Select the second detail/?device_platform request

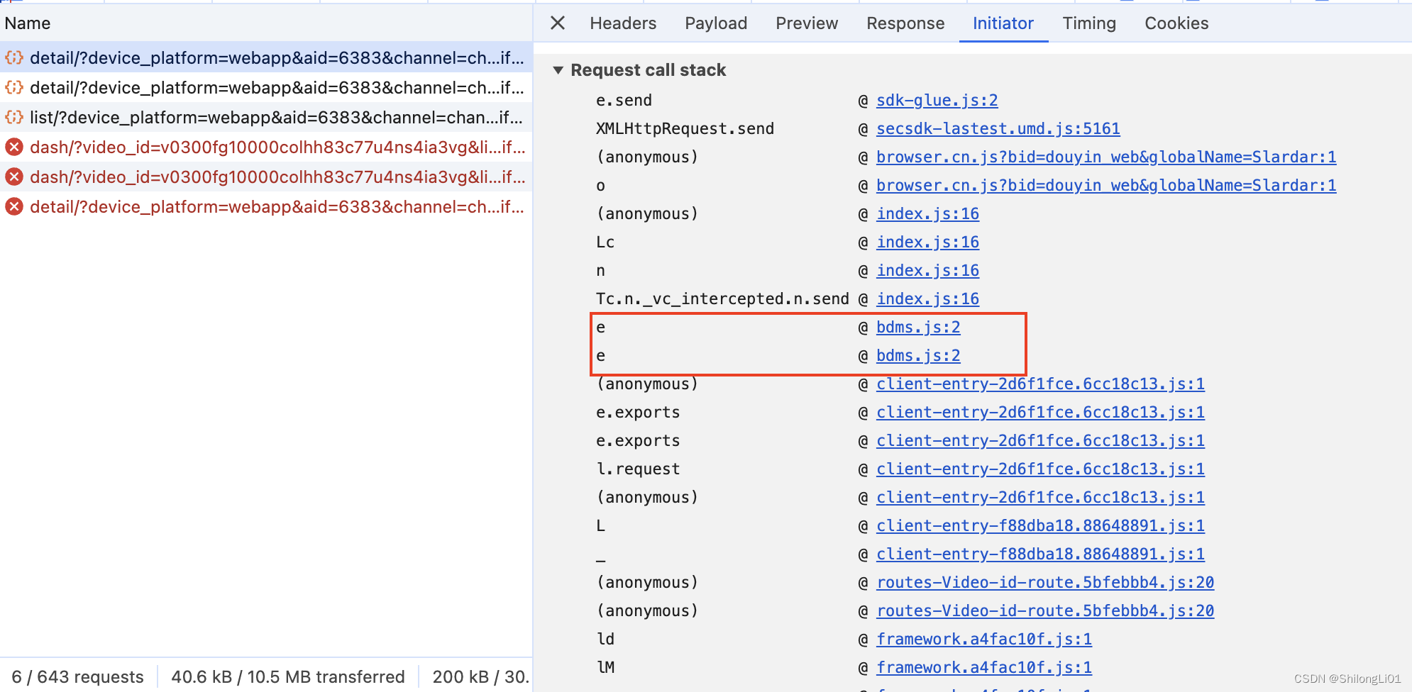[x=266, y=87]
